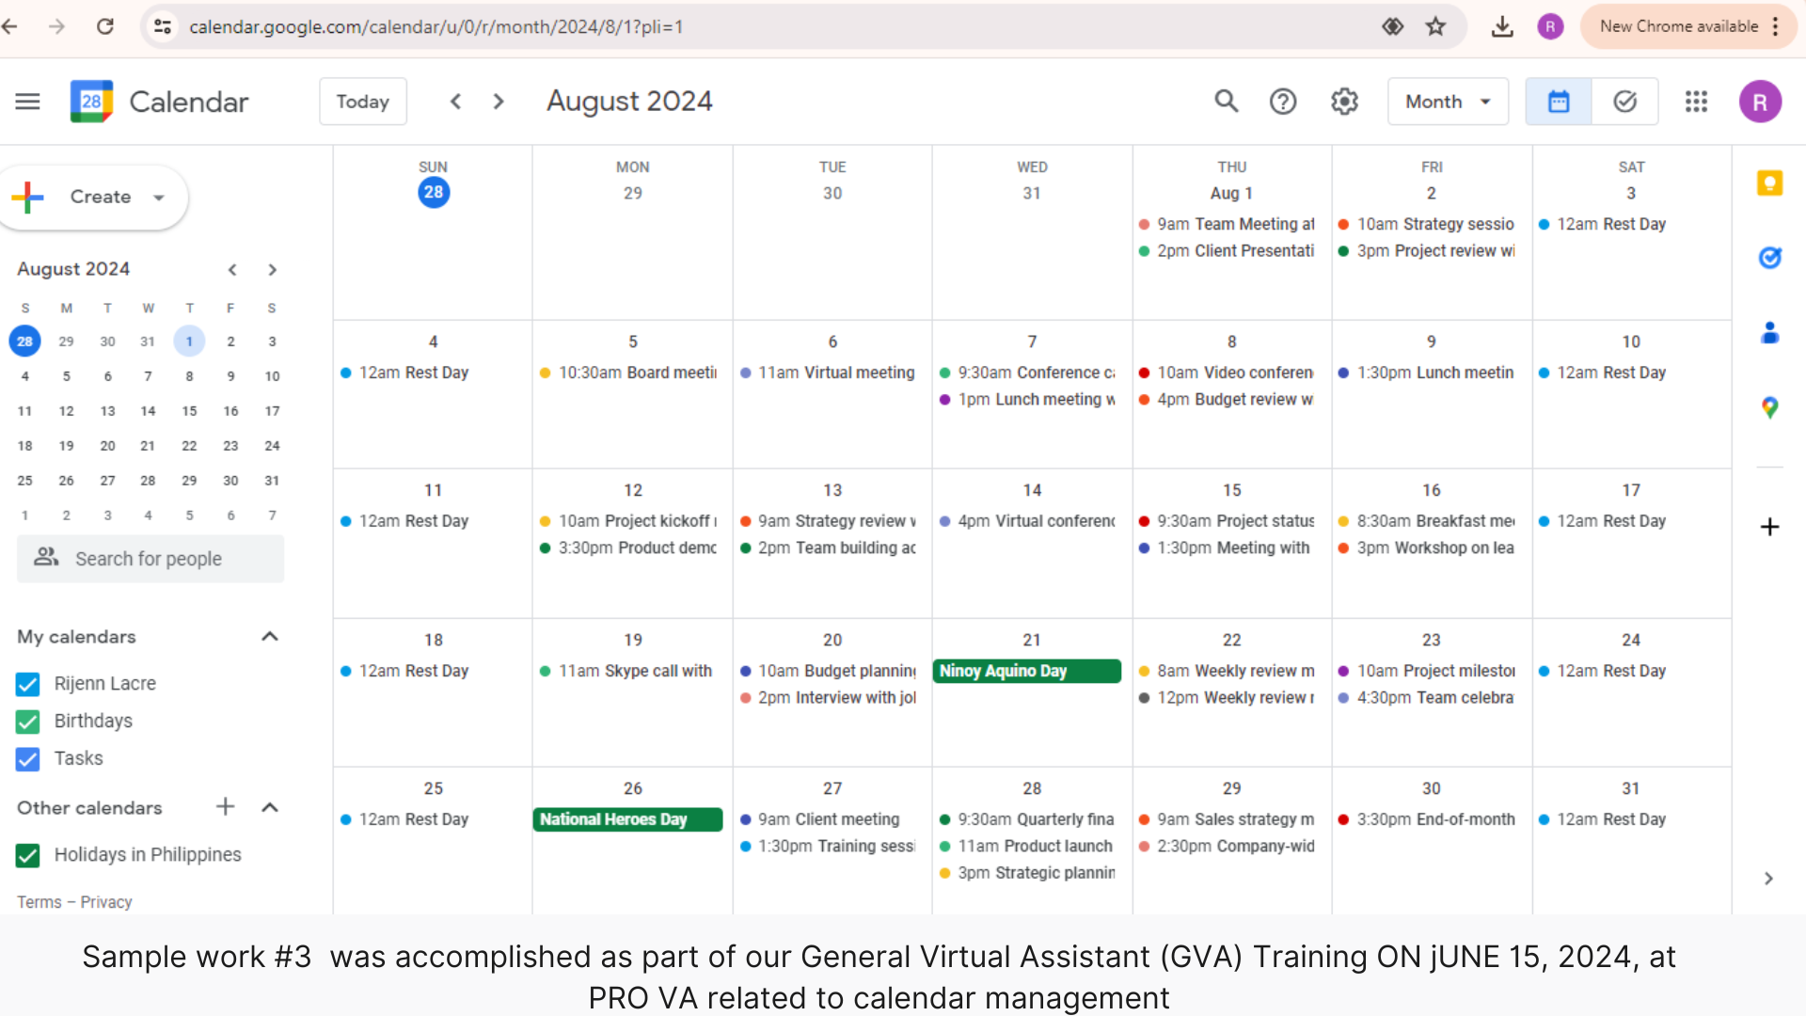Open the search magnifier icon
Screen dimensions: 1806x1016
point(1226,101)
